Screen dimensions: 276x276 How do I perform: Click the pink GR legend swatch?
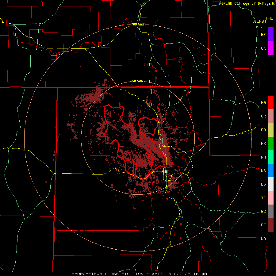[x=271, y=116]
